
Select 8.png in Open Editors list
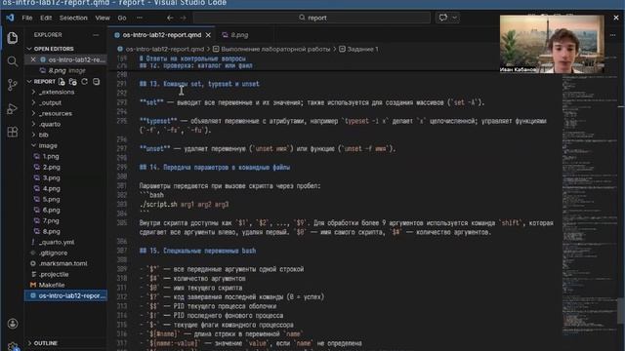tap(66, 70)
